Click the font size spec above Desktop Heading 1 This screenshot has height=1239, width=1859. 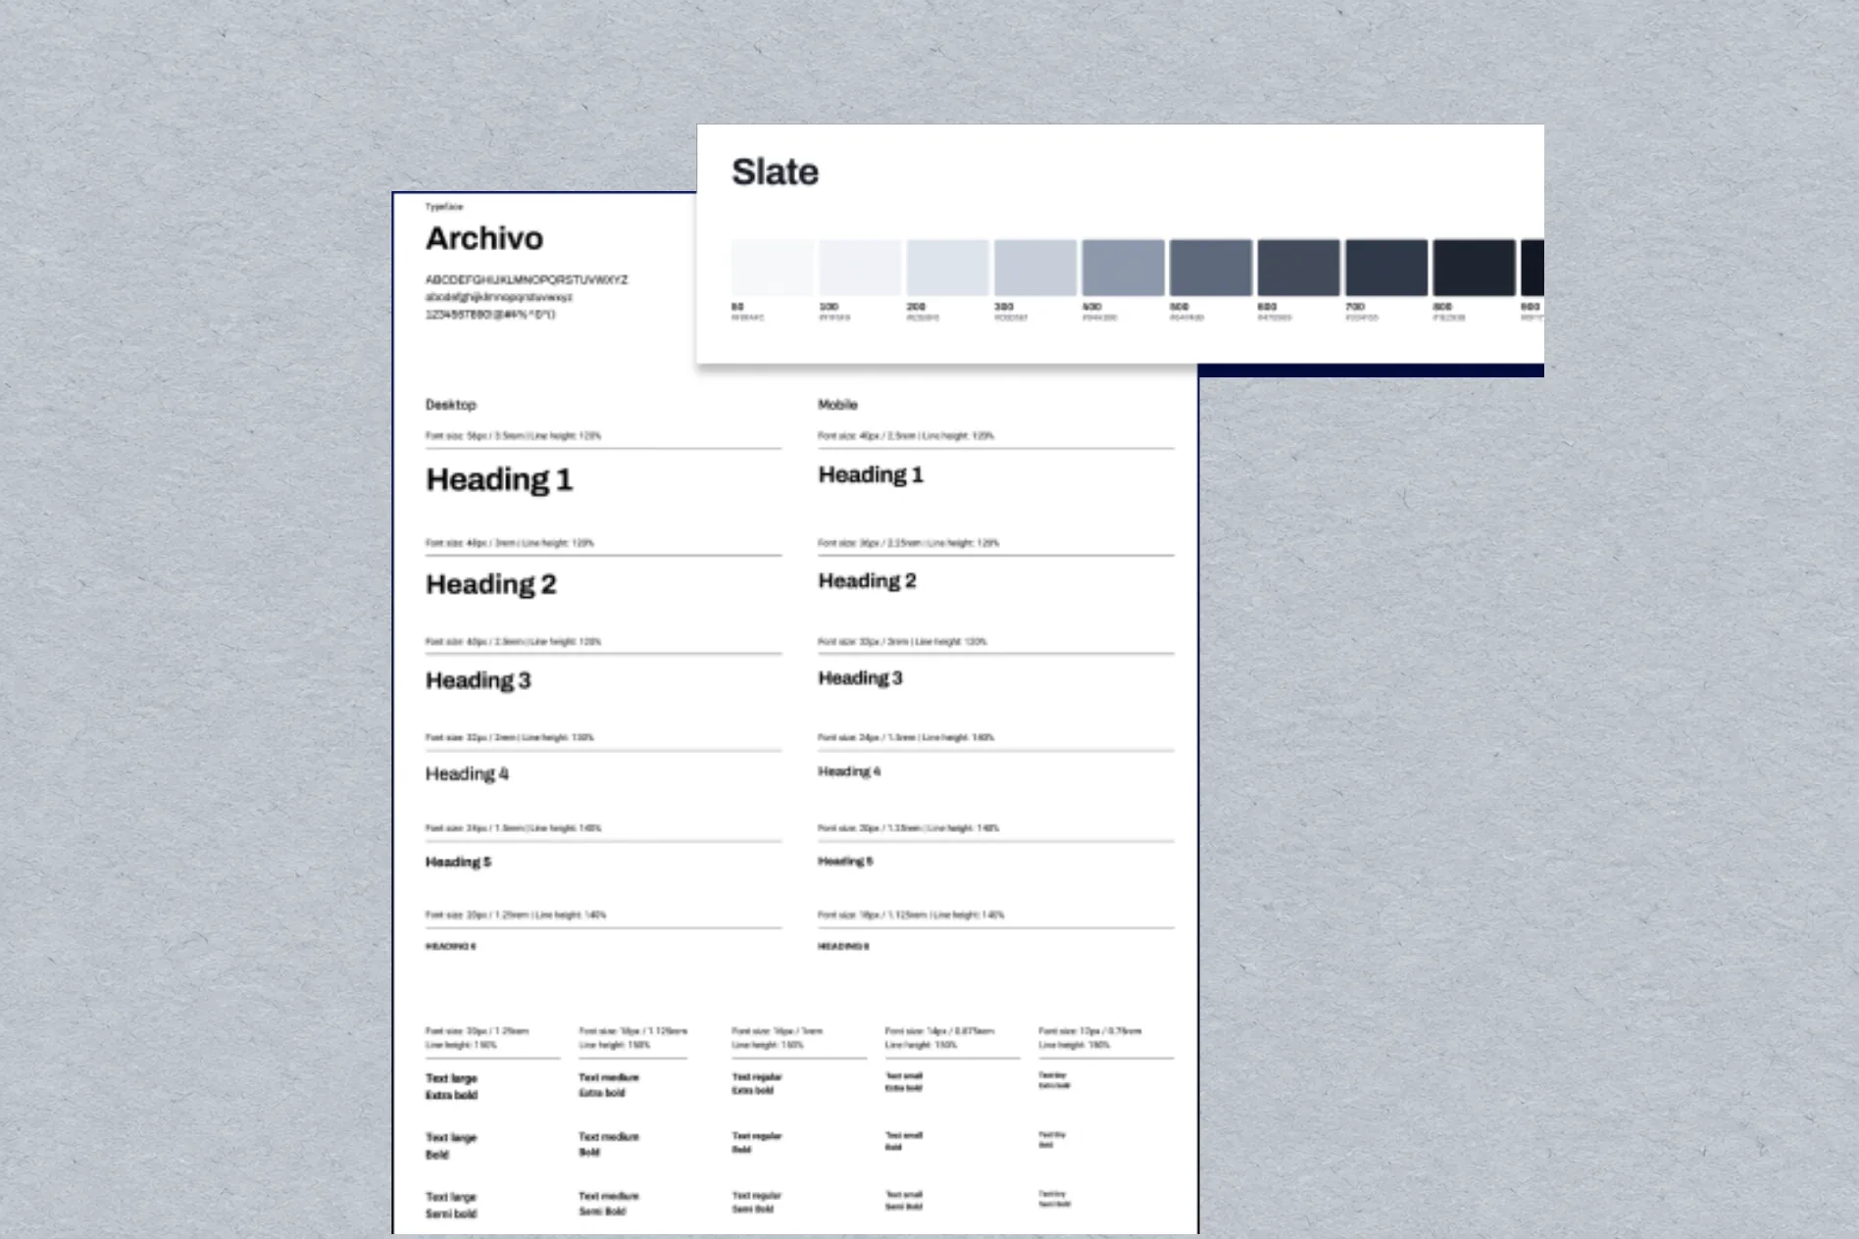coord(513,435)
